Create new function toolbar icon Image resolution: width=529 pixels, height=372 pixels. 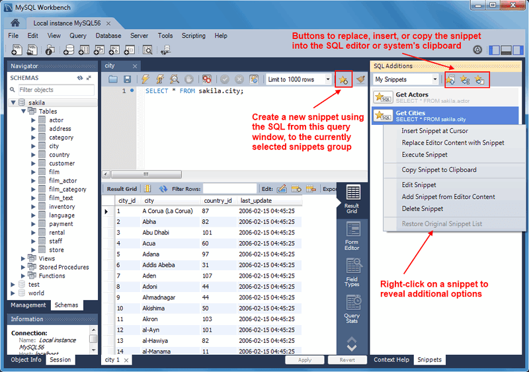[129, 50]
